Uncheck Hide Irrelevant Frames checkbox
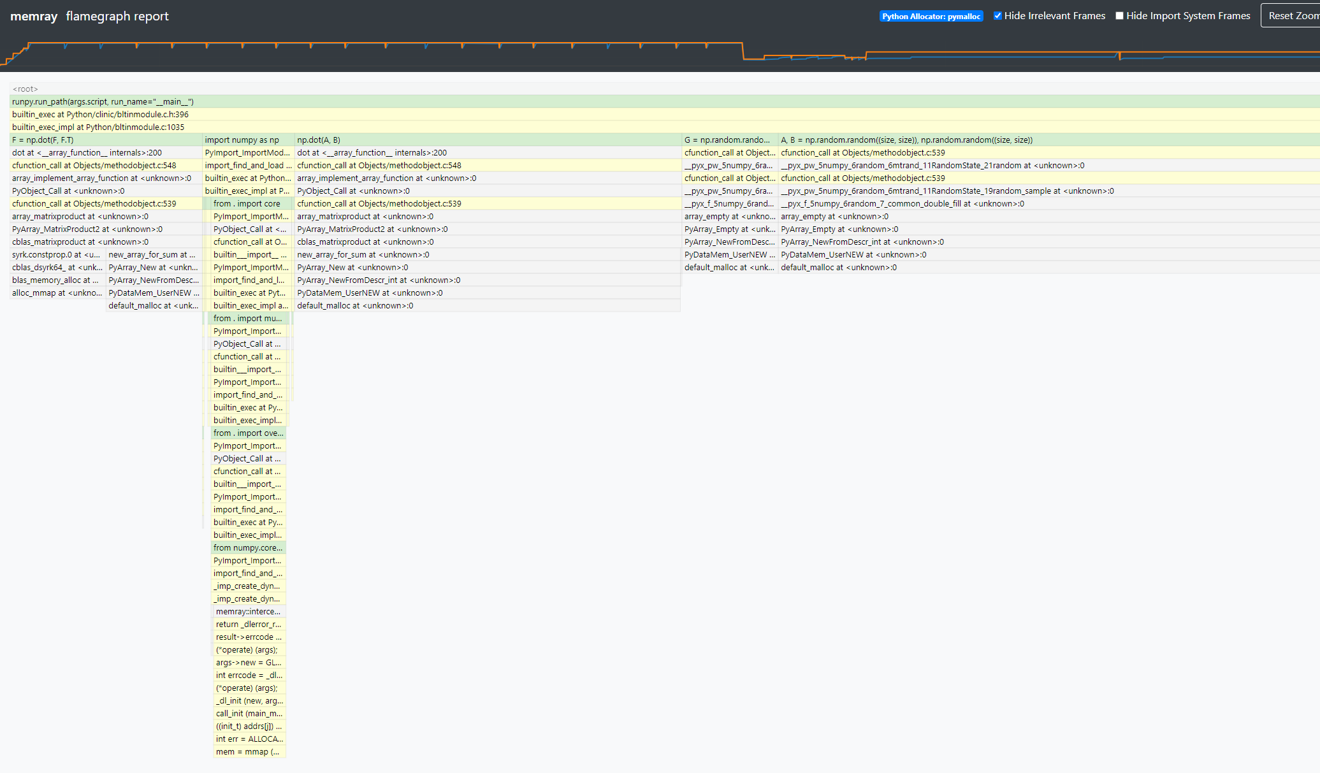 pyautogui.click(x=997, y=16)
